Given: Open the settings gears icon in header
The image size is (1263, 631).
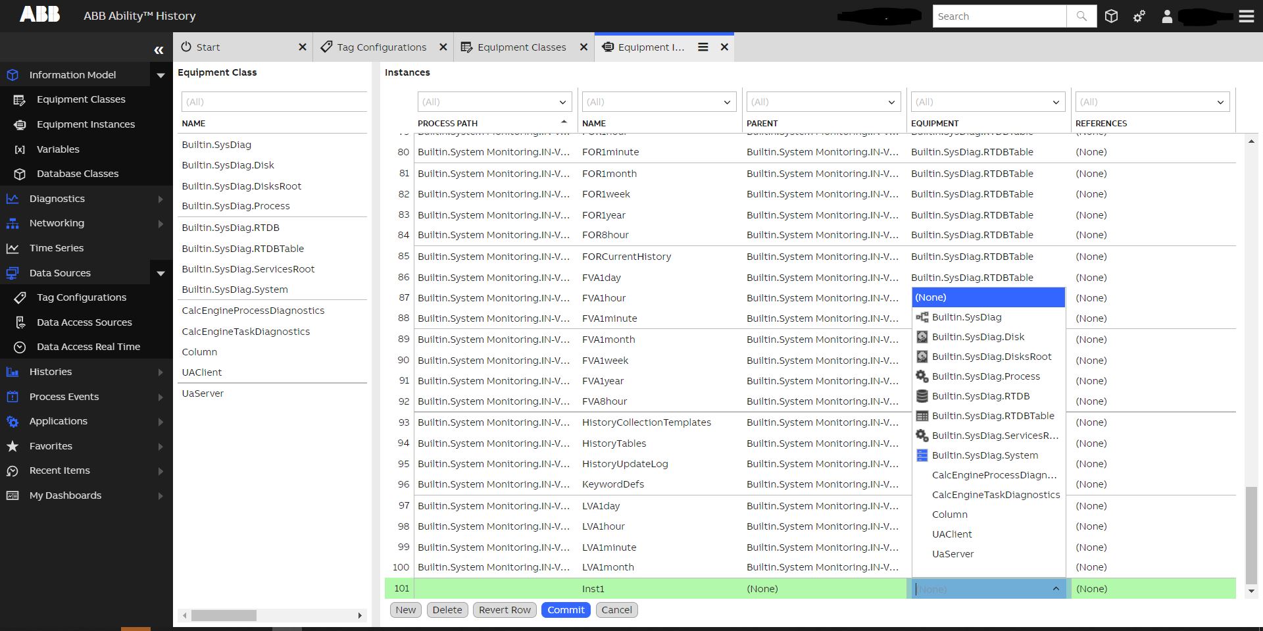Looking at the screenshot, I should (x=1139, y=16).
